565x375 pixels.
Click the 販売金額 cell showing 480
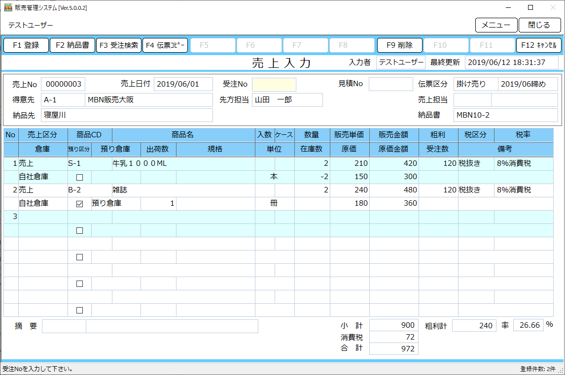pyautogui.click(x=394, y=190)
